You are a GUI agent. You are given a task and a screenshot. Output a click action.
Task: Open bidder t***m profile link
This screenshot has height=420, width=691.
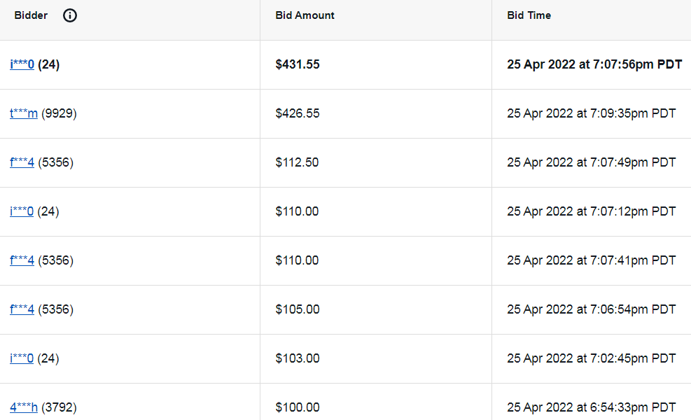pyautogui.click(x=24, y=113)
